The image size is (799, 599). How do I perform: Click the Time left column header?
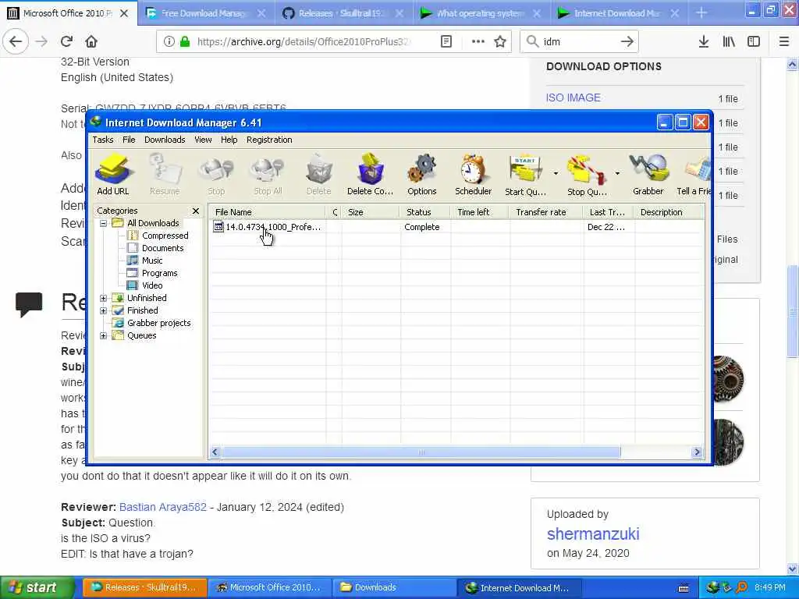[x=479, y=212]
